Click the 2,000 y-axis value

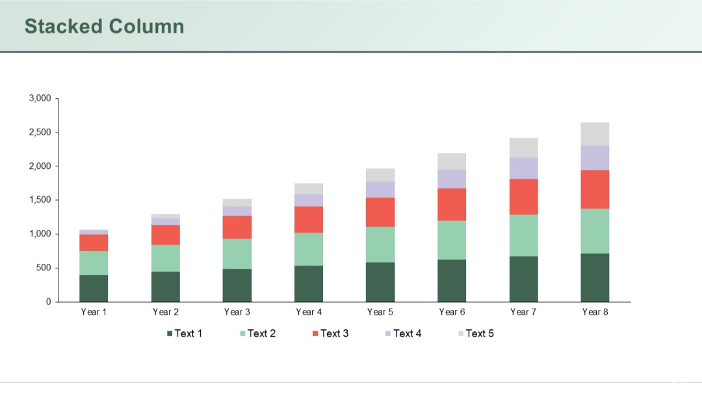coord(40,166)
